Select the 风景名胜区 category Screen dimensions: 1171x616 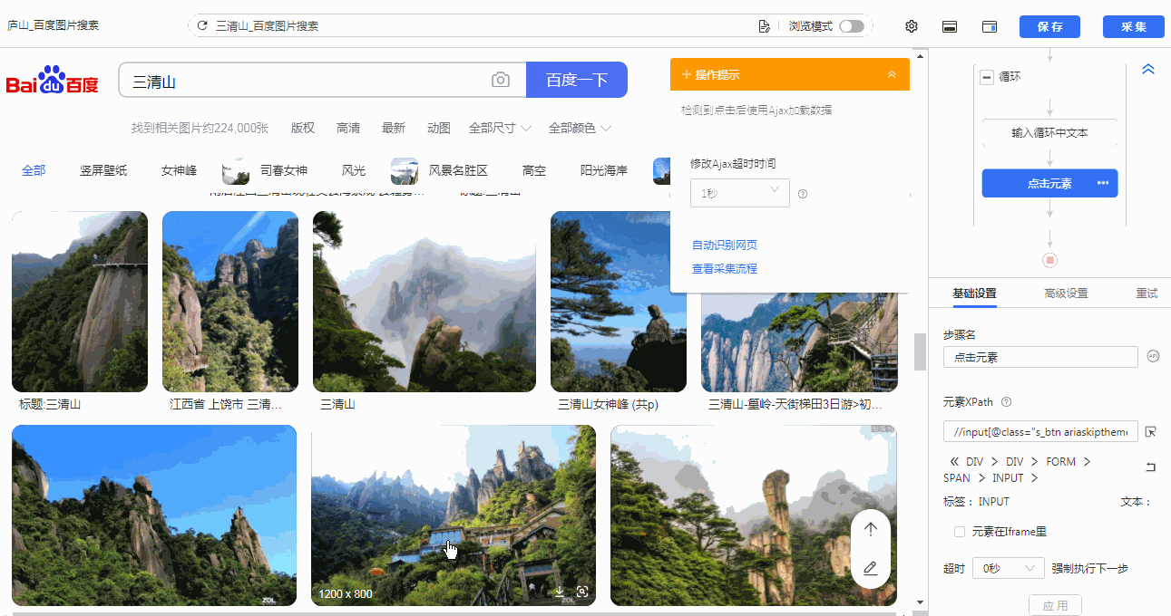tap(439, 170)
